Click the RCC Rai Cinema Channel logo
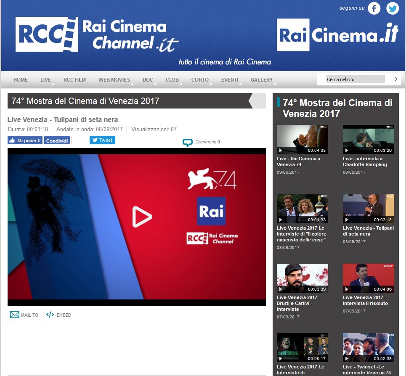The height and width of the screenshot is (376, 406). 97,34
